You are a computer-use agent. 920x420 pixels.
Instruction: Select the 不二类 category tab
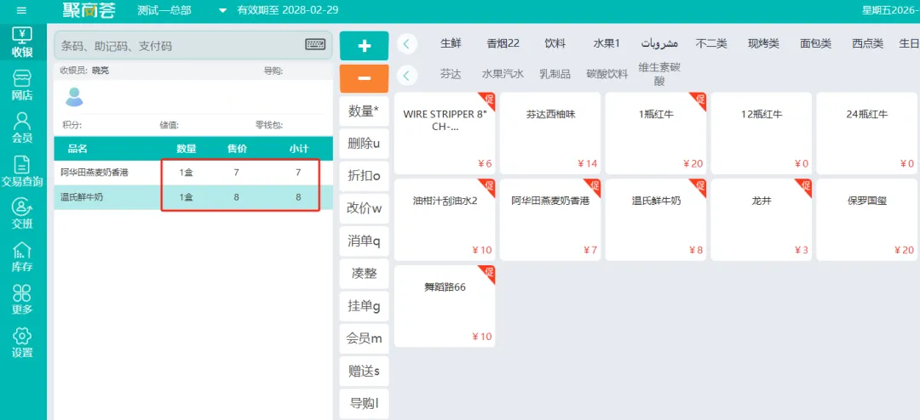(x=711, y=43)
